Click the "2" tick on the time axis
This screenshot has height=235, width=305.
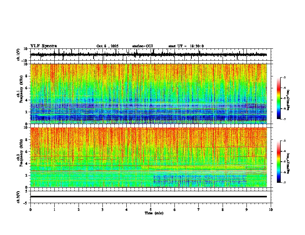(79, 210)
